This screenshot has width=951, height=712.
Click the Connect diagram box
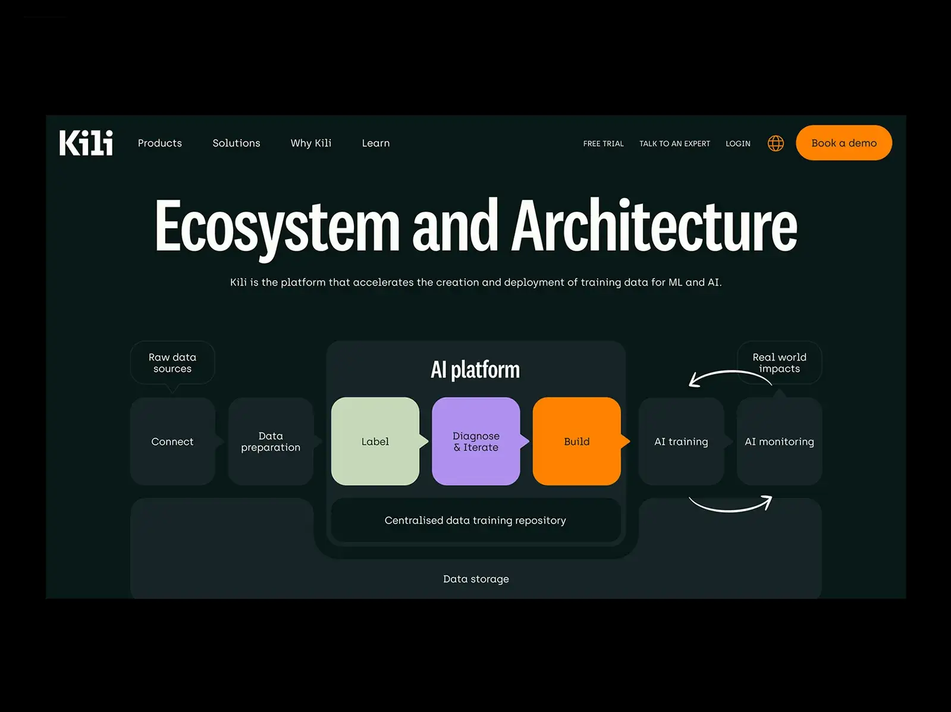point(172,441)
